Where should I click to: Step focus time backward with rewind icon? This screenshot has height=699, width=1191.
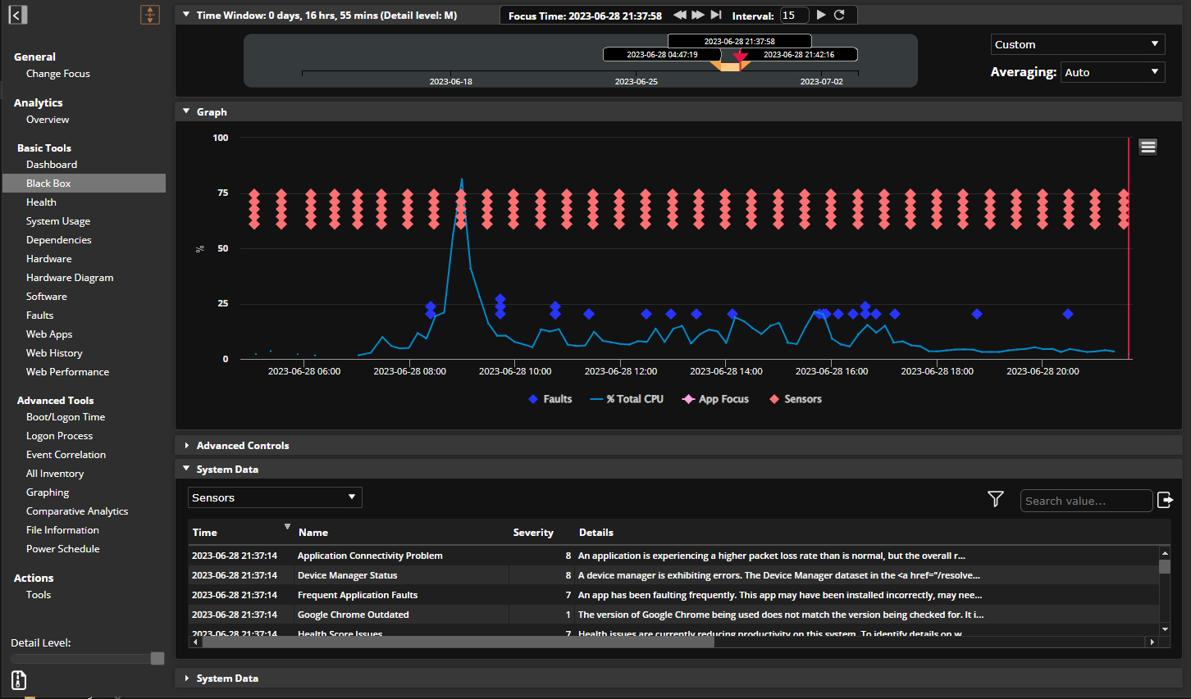pyautogui.click(x=680, y=15)
